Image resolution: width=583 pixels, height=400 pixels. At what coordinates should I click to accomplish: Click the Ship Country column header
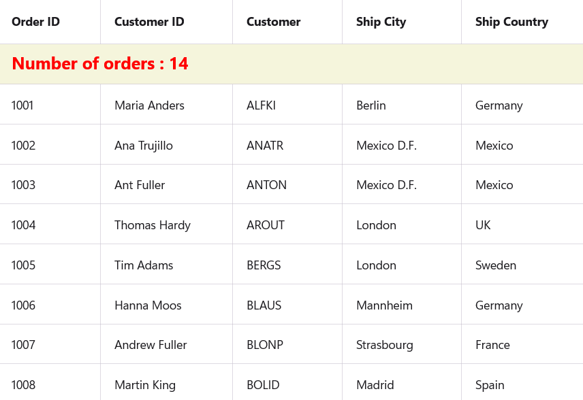click(511, 22)
